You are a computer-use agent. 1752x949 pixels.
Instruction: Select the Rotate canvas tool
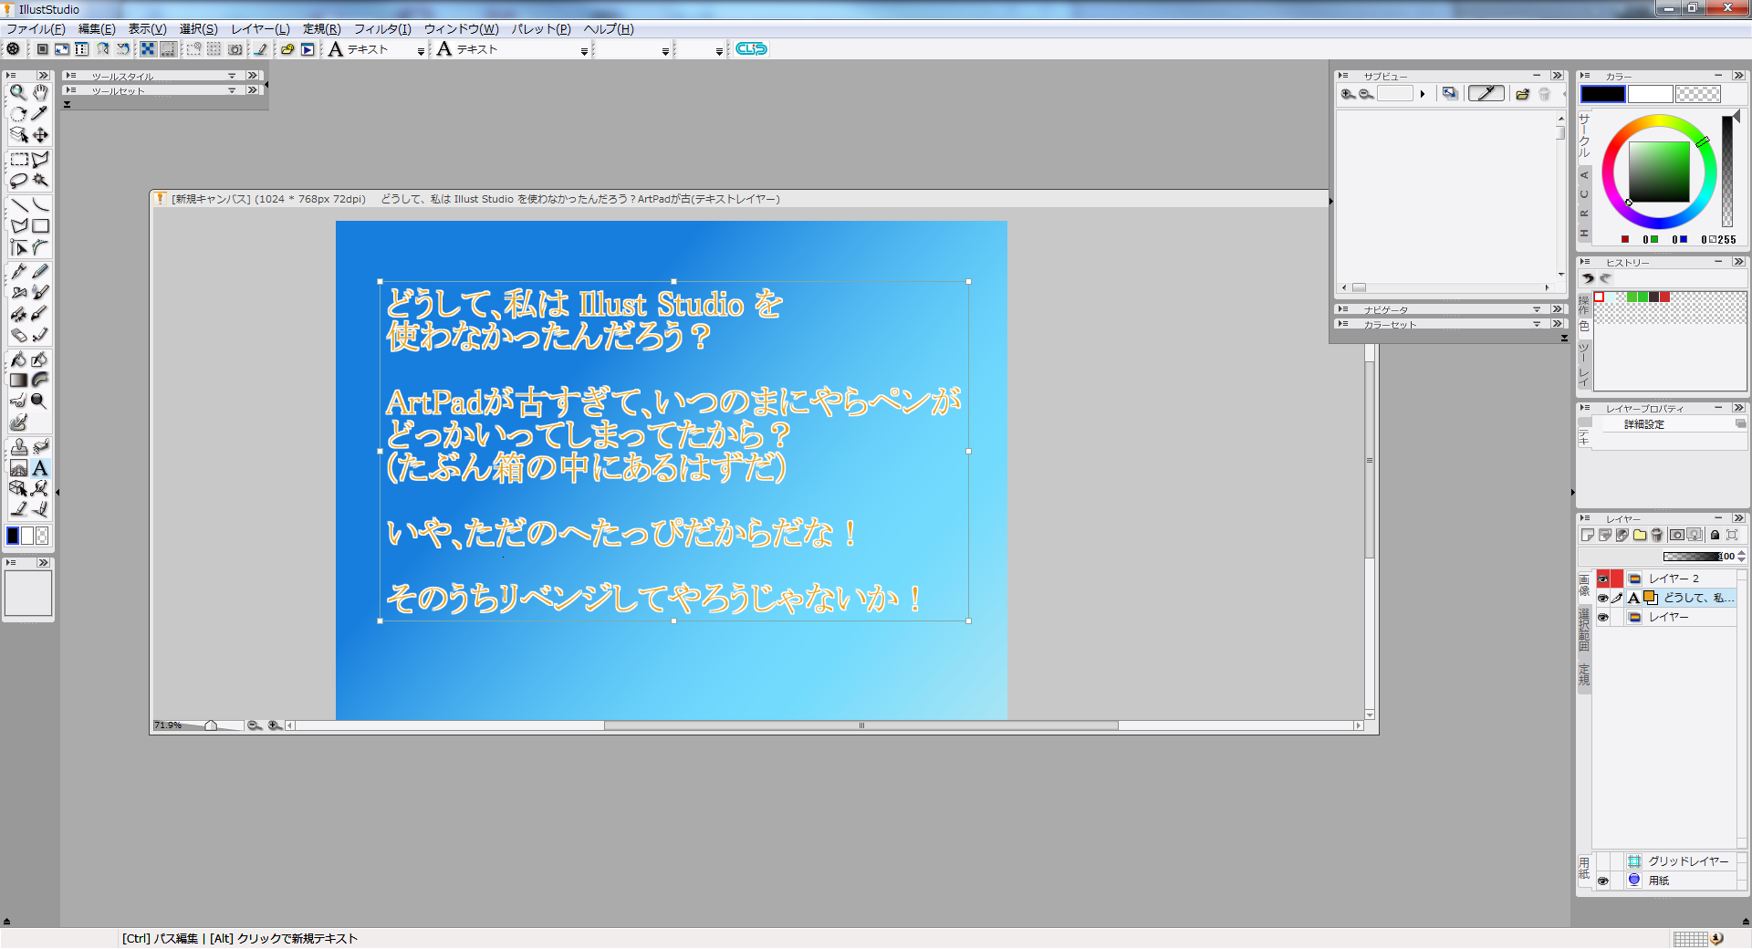coord(17,114)
